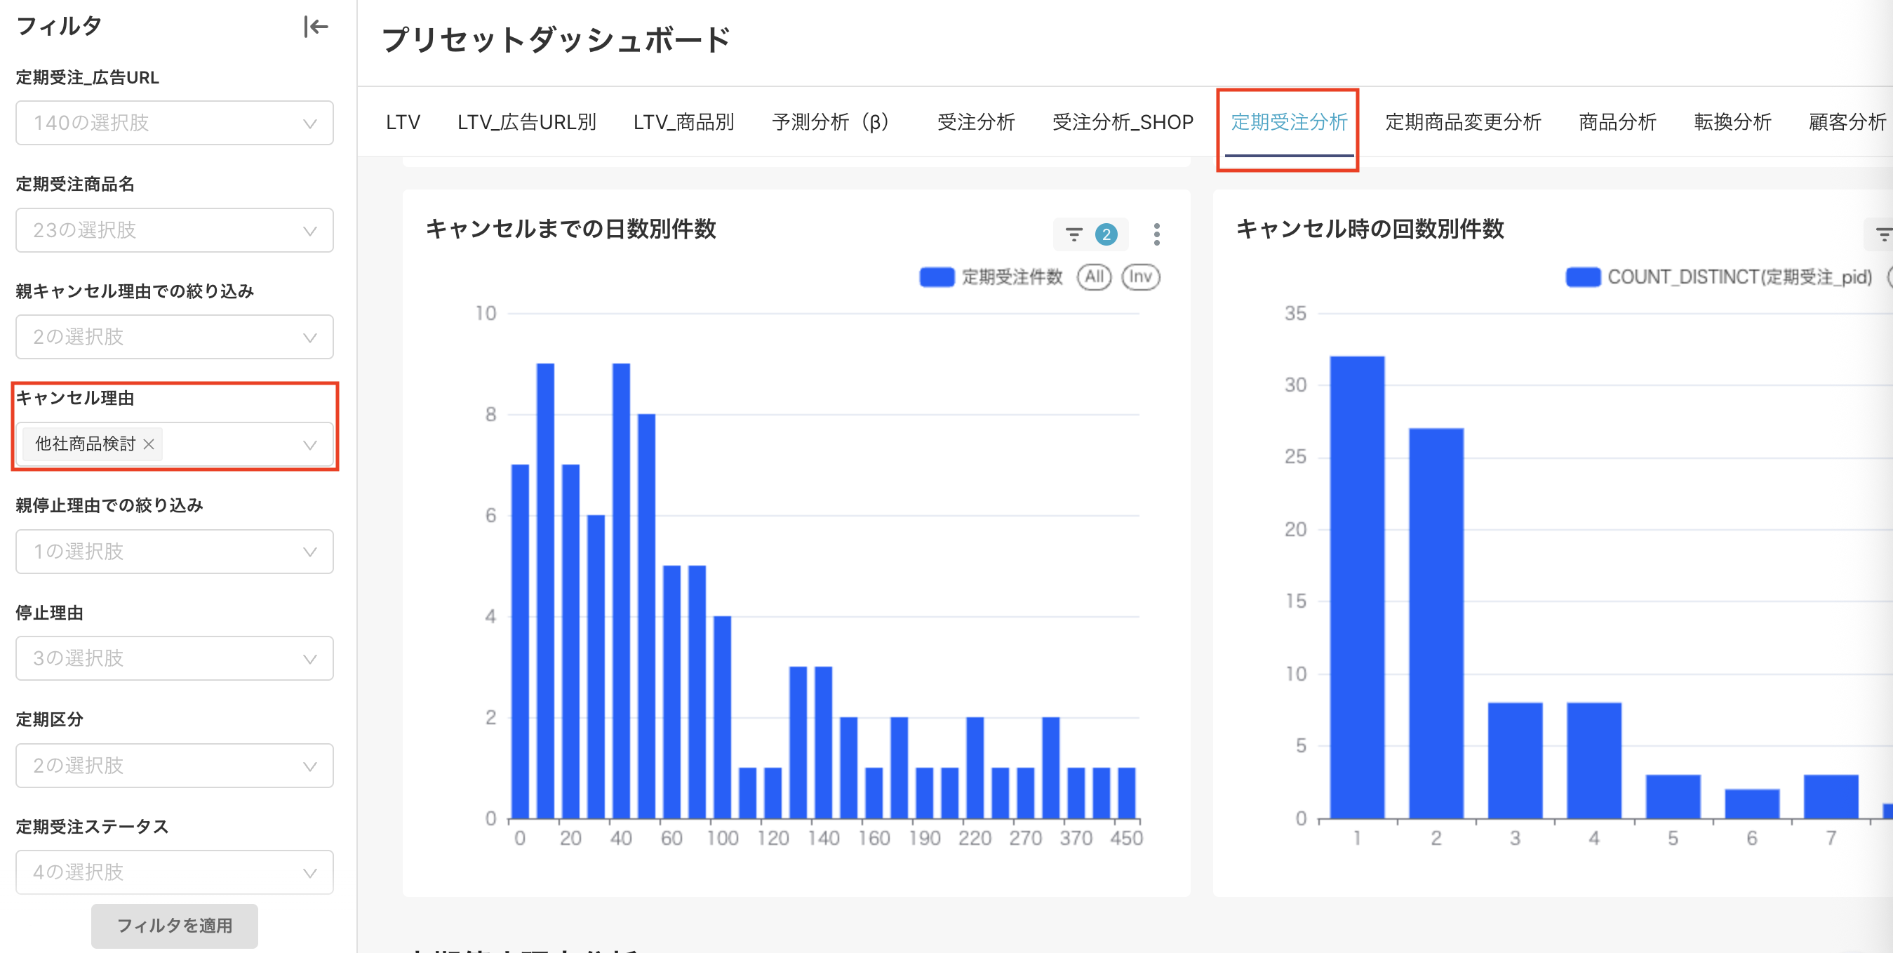Click キャンセルまでの日数別件数 chart title

[x=571, y=229]
